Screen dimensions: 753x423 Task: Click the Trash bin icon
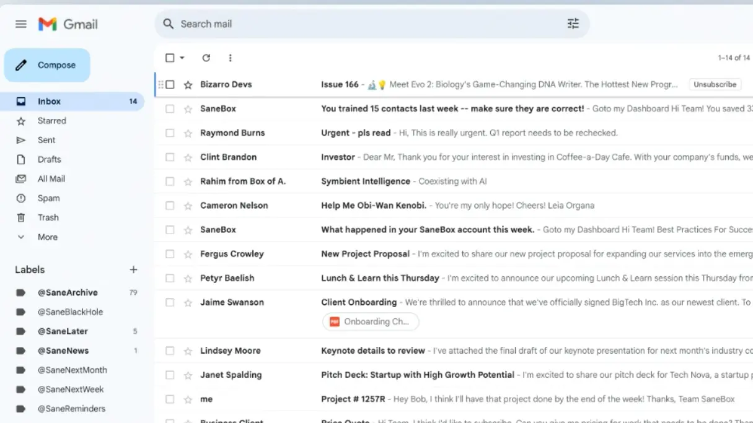pos(21,217)
